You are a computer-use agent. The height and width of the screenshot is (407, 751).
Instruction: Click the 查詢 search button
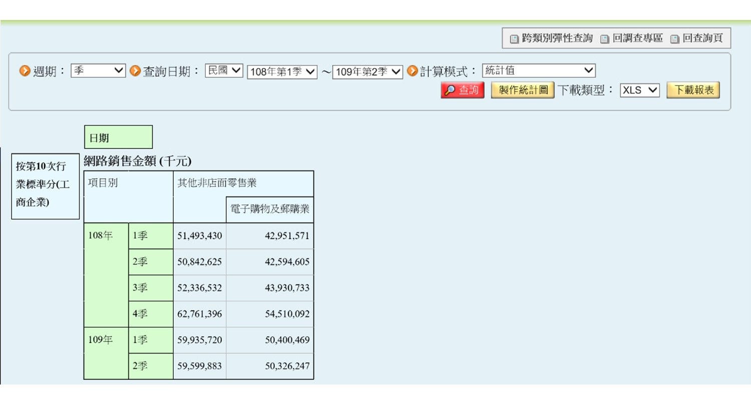tap(463, 90)
